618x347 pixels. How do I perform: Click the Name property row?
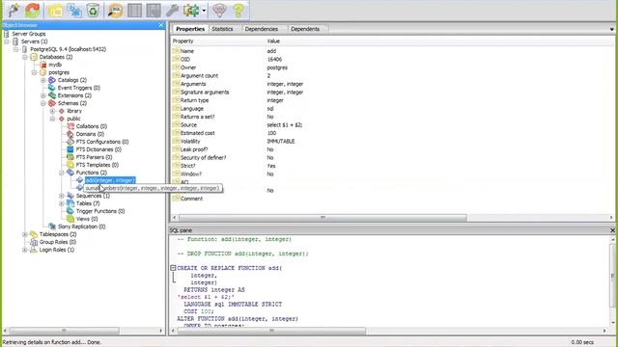[392, 51]
